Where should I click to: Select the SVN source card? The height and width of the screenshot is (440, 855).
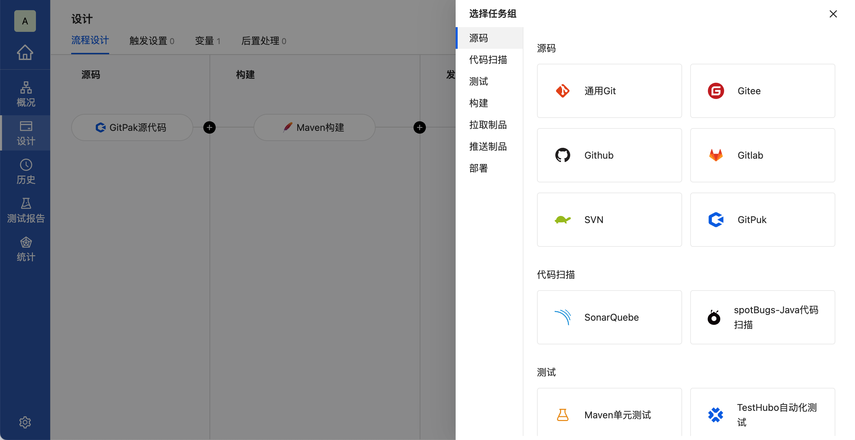pos(610,220)
